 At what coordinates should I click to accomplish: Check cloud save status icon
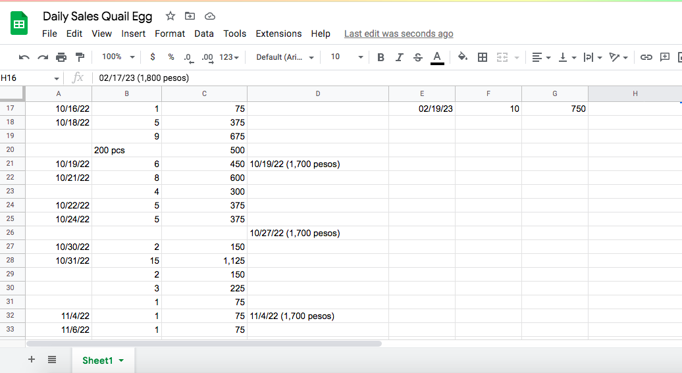pyautogui.click(x=209, y=16)
